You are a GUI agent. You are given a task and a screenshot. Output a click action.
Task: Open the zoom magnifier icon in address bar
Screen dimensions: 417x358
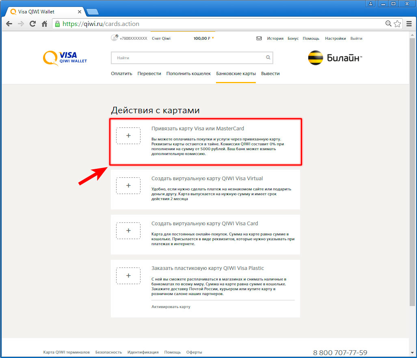388,24
